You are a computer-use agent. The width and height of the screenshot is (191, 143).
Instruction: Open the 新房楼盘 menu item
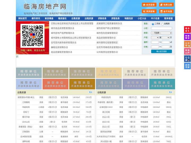pos(49,19)
